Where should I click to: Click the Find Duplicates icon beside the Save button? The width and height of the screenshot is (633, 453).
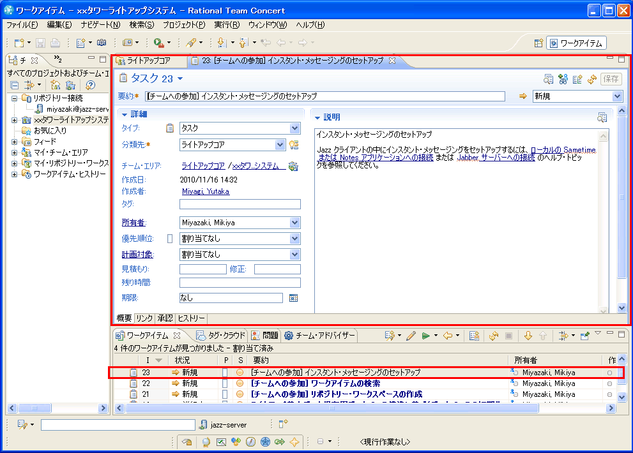(548, 79)
